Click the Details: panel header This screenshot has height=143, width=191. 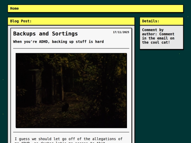162,21
